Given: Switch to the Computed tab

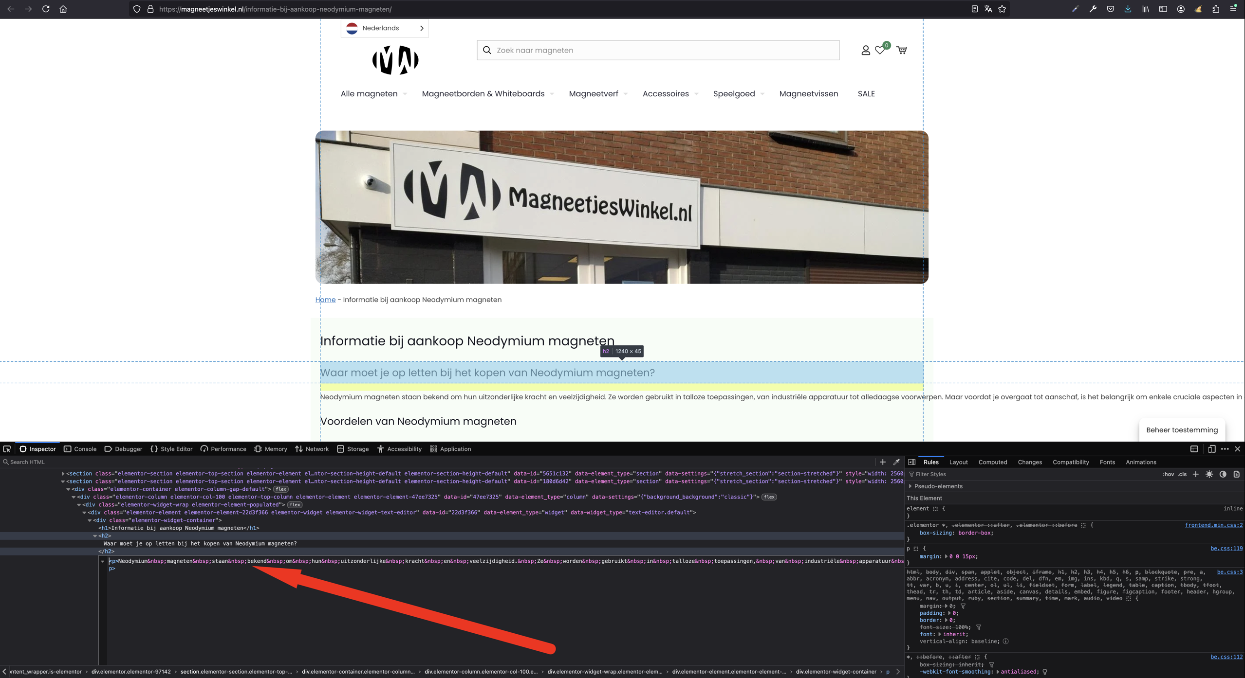Looking at the screenshot, I should click(992, 462).
